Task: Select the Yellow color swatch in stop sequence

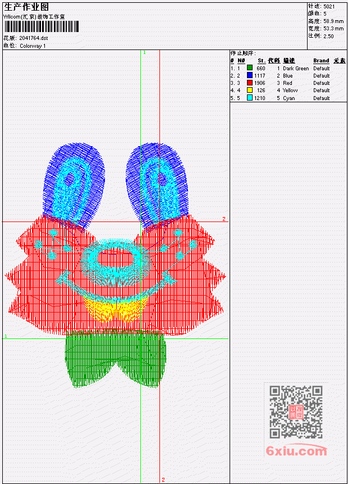Action: tap(250, 90)
